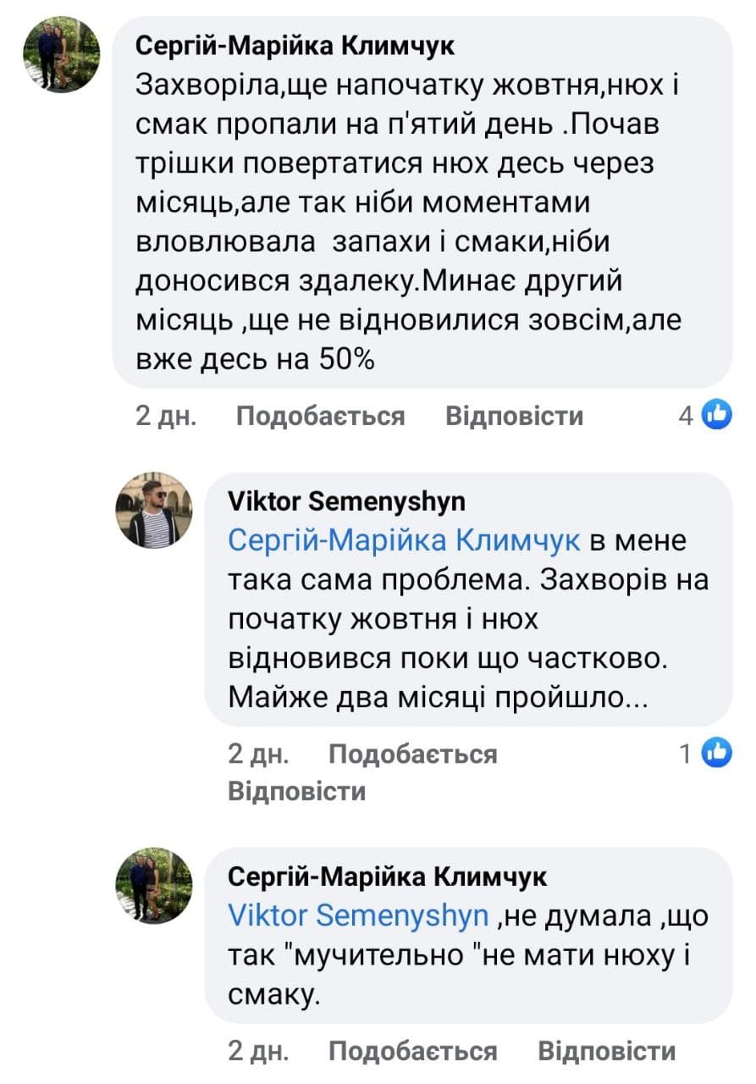
Task: Click blue mention of Сергій-Марійка Климчук
Action: 405,540
